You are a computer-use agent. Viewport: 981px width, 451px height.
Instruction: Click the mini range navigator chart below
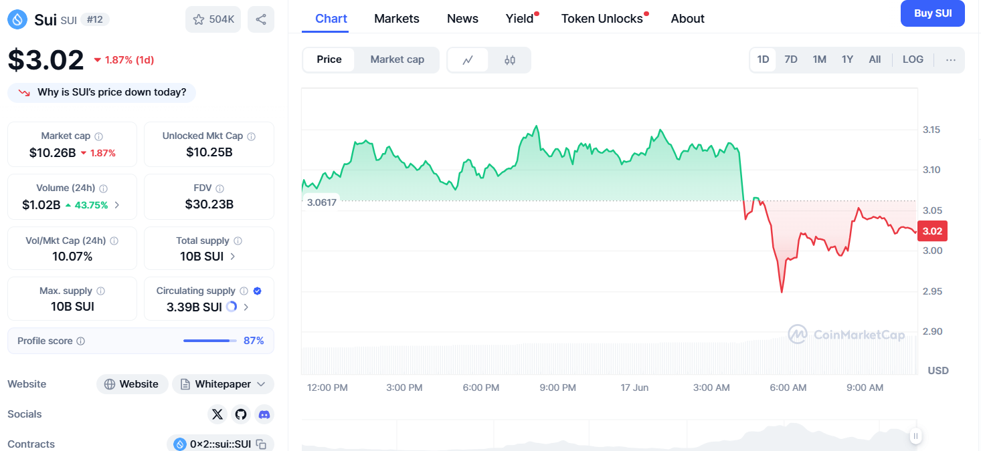pos(609,435)
